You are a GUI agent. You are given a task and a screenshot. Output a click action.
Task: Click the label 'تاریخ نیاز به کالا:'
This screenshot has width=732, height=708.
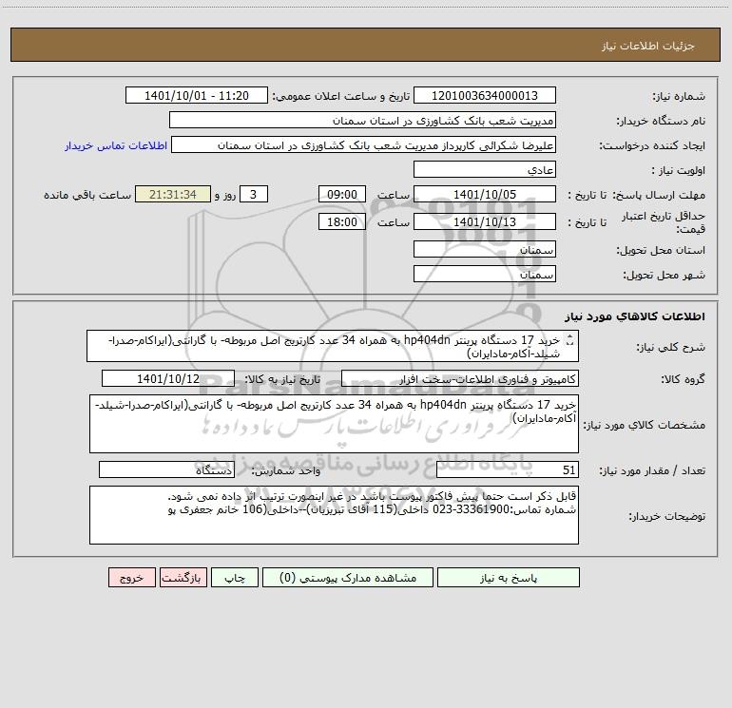[x=283, y=379]
